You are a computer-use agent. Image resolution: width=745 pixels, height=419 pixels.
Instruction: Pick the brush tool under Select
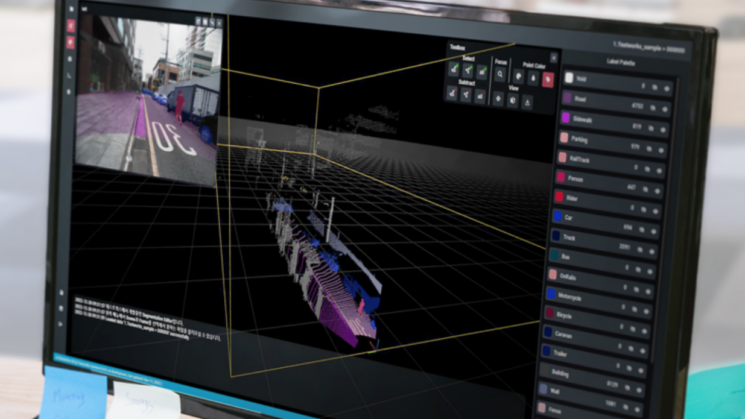pos(454,70)
